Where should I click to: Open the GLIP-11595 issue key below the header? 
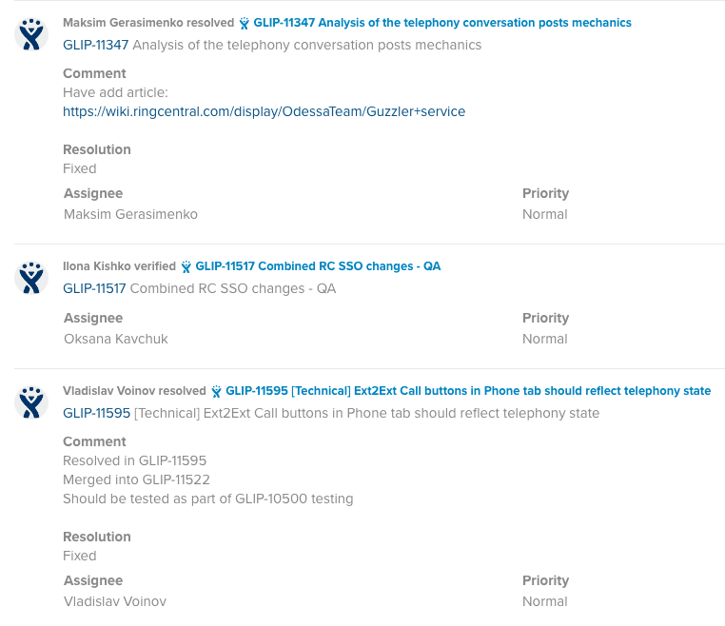pos(95,413)
